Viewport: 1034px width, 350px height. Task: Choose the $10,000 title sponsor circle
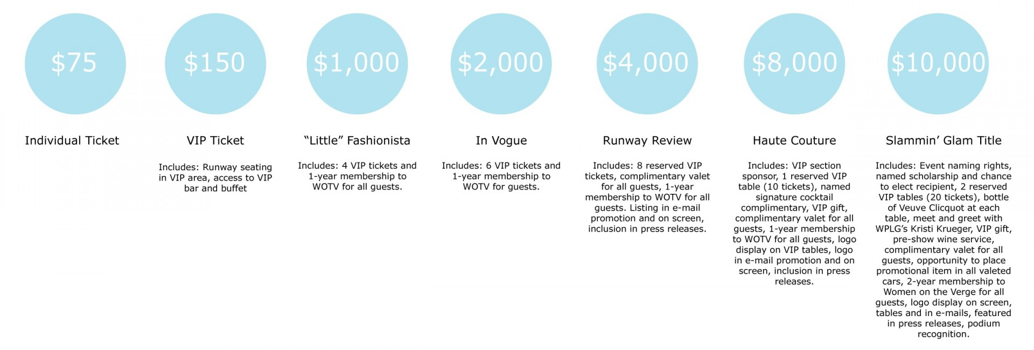coord(938,64)
